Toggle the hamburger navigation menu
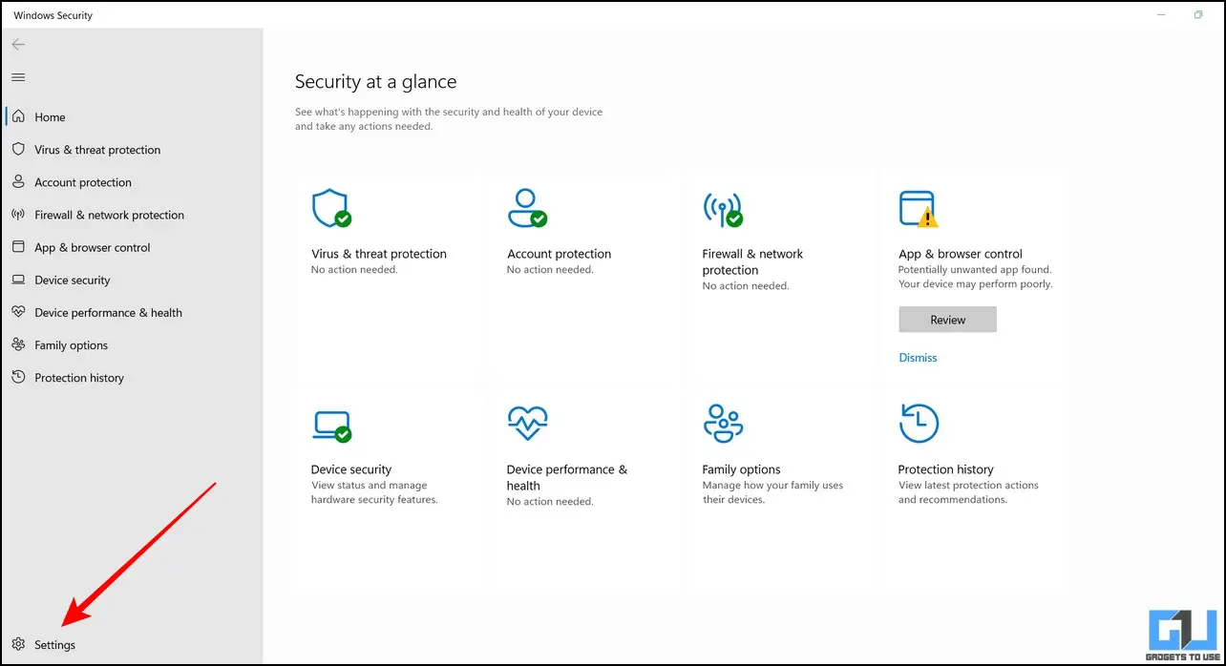Screen dimensions: 1226x666 (x=18, y=77)
